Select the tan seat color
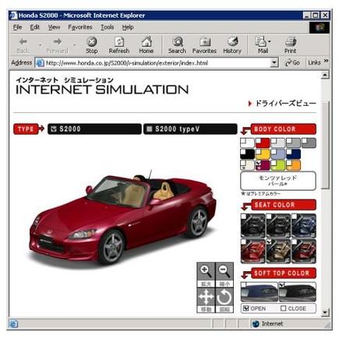The height and width of the screenshot is (339, 339). [x=278, y=251]
